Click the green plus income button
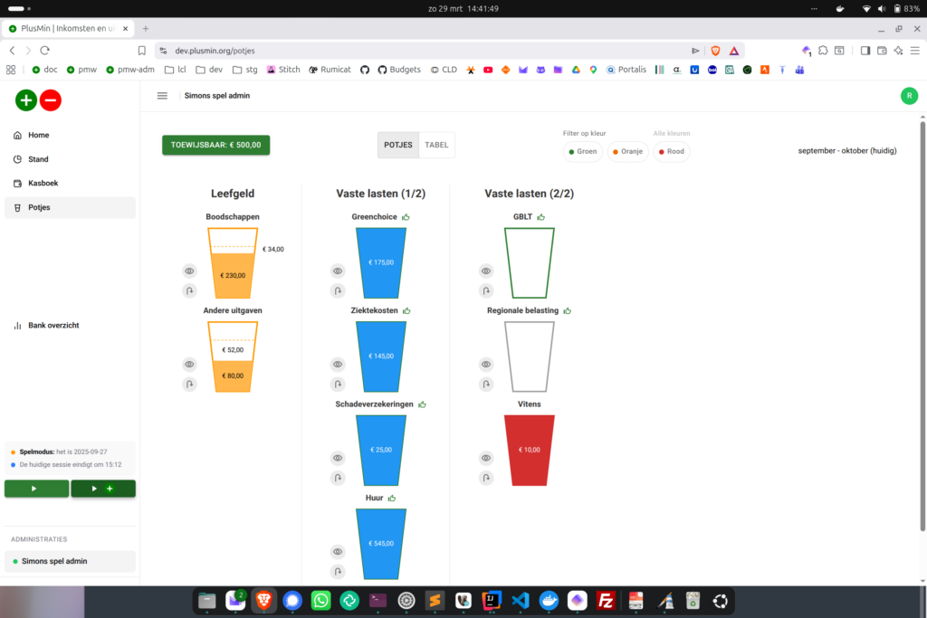 coord(26,100)
